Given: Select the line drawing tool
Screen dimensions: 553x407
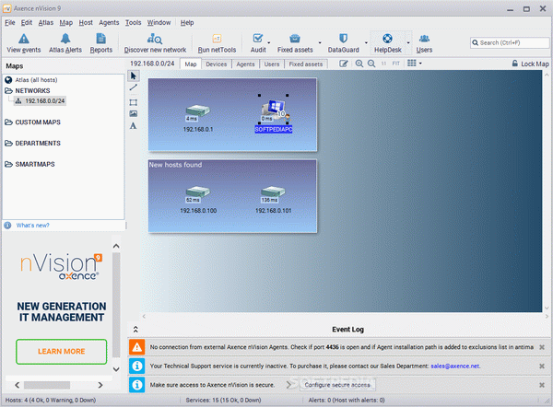Looking at the screenshot, I should tap(134, 87).
